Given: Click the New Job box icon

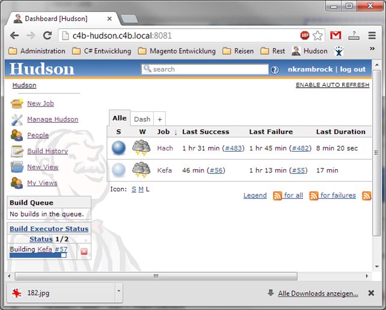Looking at the screenshot, I should pyautogui.click(x=17, y=104).
